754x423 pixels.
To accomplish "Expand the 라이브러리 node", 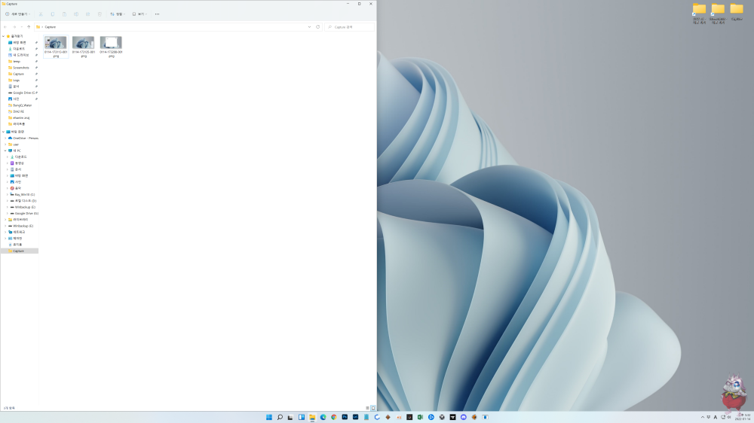I will click(x=5, y=220).
